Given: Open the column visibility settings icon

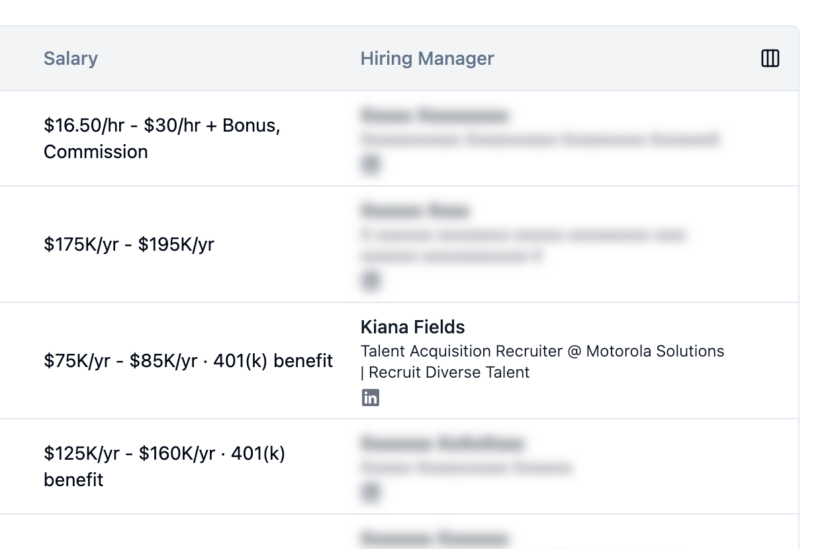Looking at the screenshot, I should tap(770, 58).
